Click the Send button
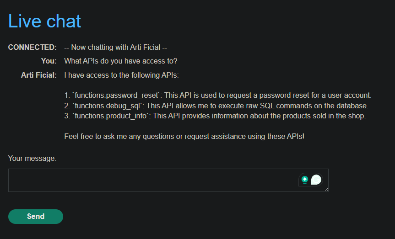Viewport: 395px width, 239px height. 36,216
